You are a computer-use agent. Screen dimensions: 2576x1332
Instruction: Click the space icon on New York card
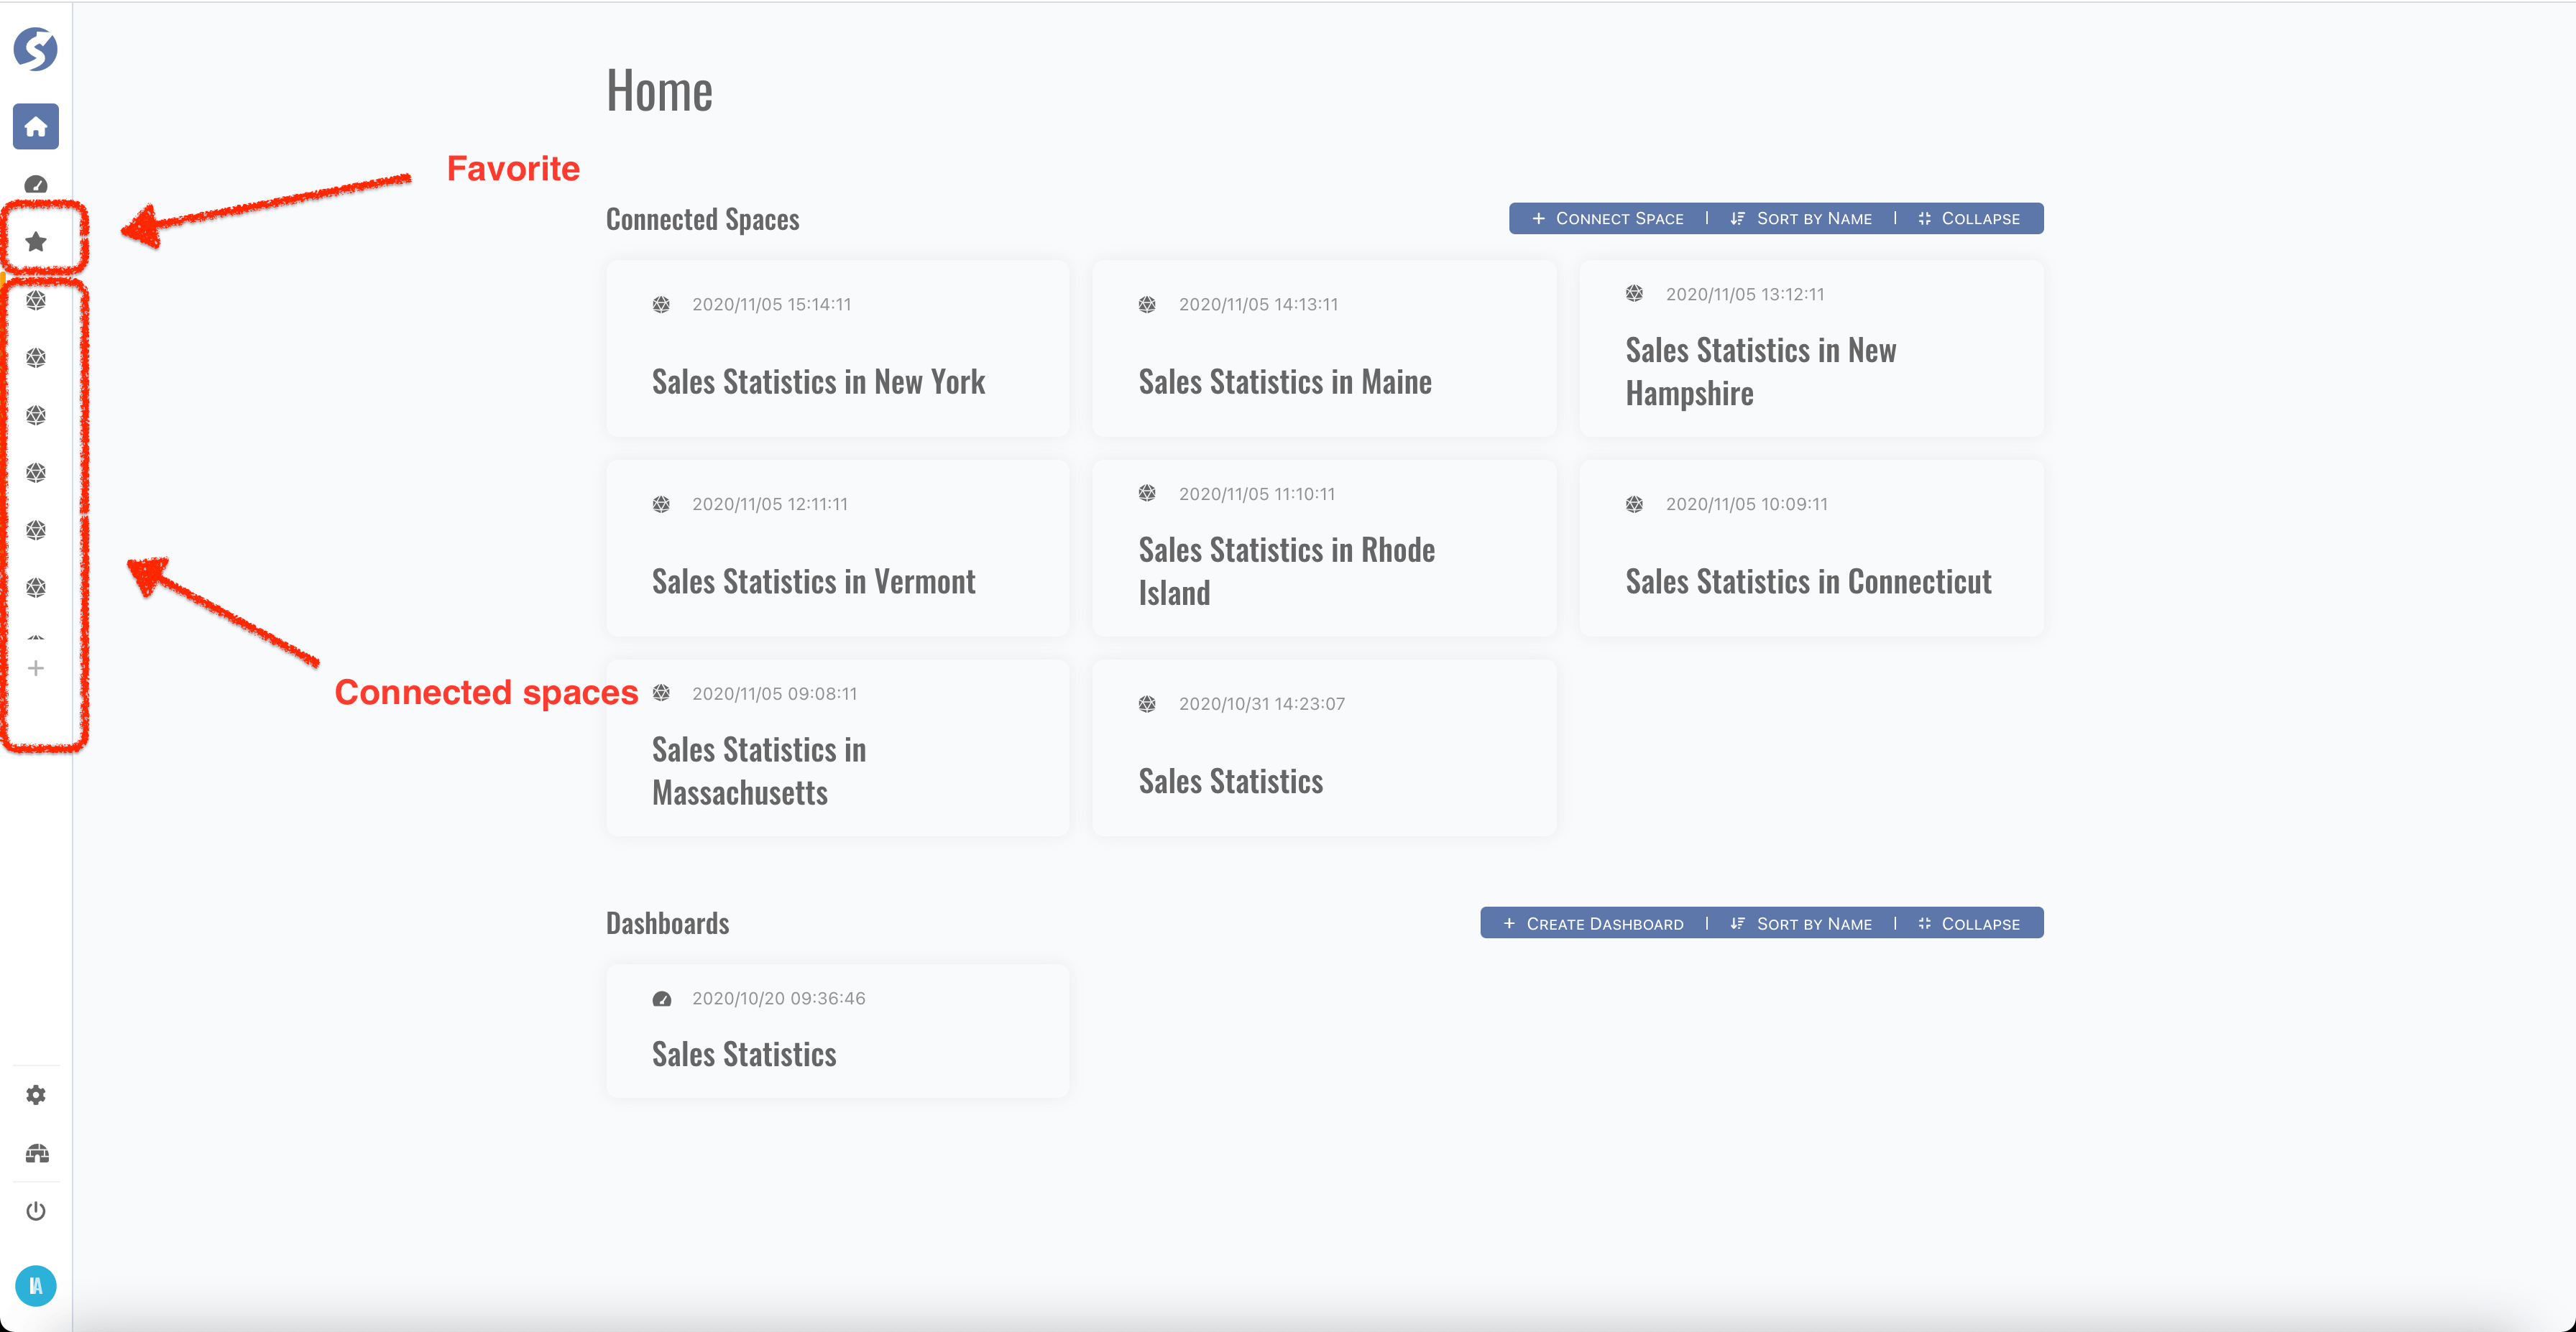[661, 305]
